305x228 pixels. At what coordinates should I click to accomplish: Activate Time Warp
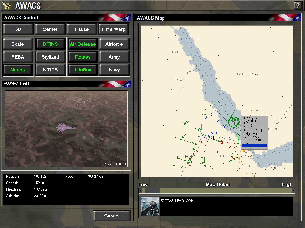(x=114, y=29)
